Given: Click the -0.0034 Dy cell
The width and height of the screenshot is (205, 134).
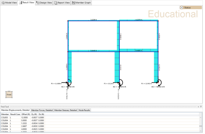Looking at the screenshot, I should pyautogui.click(x=34, y=123).
